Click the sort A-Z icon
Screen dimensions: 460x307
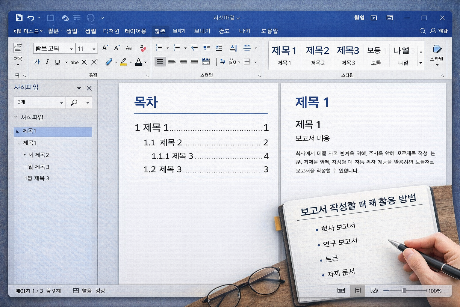coord(233,48)
